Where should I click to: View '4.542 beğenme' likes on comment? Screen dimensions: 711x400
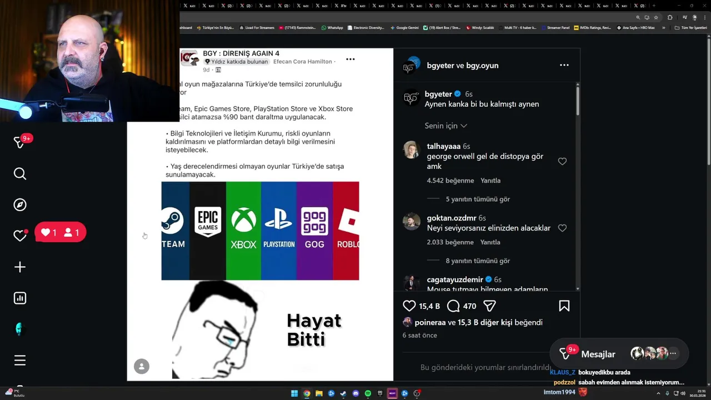tap(450, 181)
